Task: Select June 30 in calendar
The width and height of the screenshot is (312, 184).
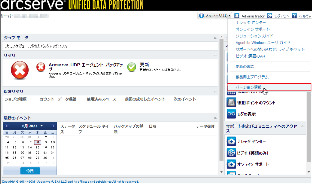Action: pyautogui.click(x=45, y=158)
